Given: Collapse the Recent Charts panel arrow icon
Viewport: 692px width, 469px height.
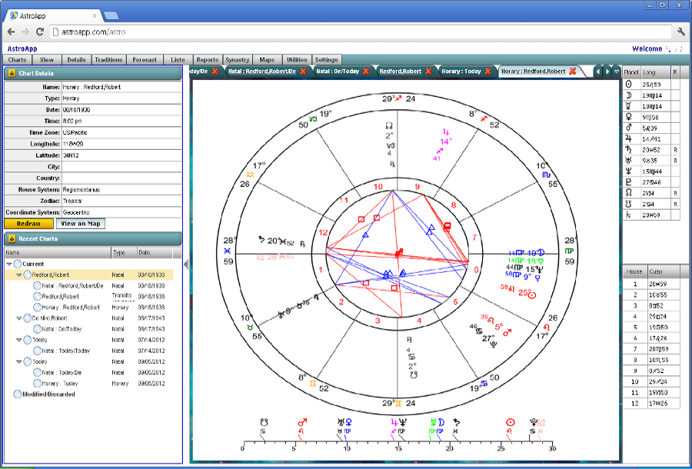Looking at the screenshot, I should point(12,238).
